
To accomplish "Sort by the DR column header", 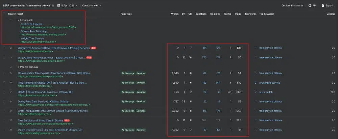I will (x=184, y=14).
